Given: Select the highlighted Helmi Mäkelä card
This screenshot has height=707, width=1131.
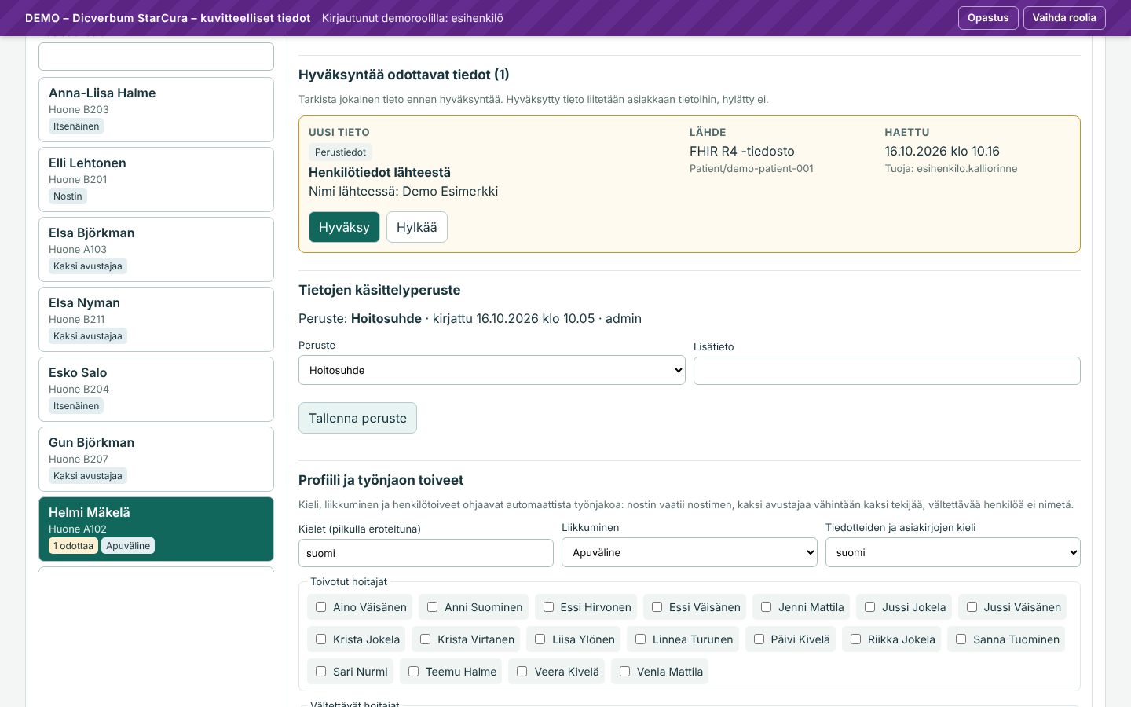Looking at the screenshot, I should click(156, 529).
